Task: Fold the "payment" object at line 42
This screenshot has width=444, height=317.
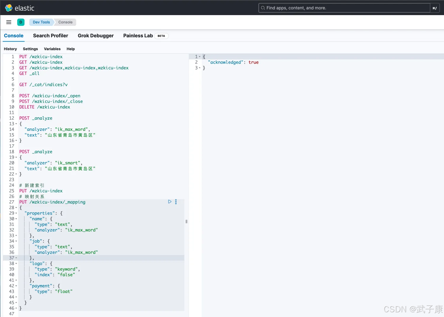Action: [16, 286]
